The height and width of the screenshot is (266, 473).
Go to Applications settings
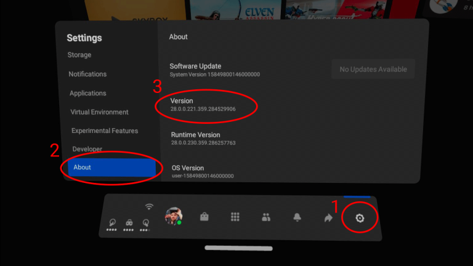point(87,93)
